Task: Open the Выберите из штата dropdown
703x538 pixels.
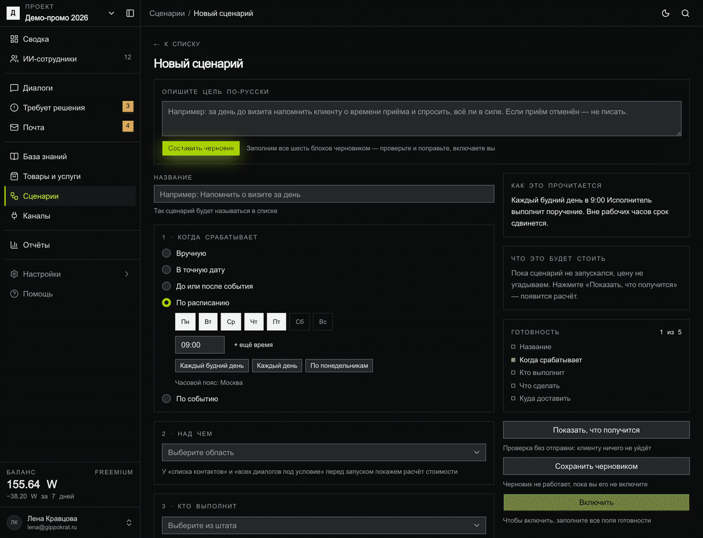Action: [x=324, y=525]
